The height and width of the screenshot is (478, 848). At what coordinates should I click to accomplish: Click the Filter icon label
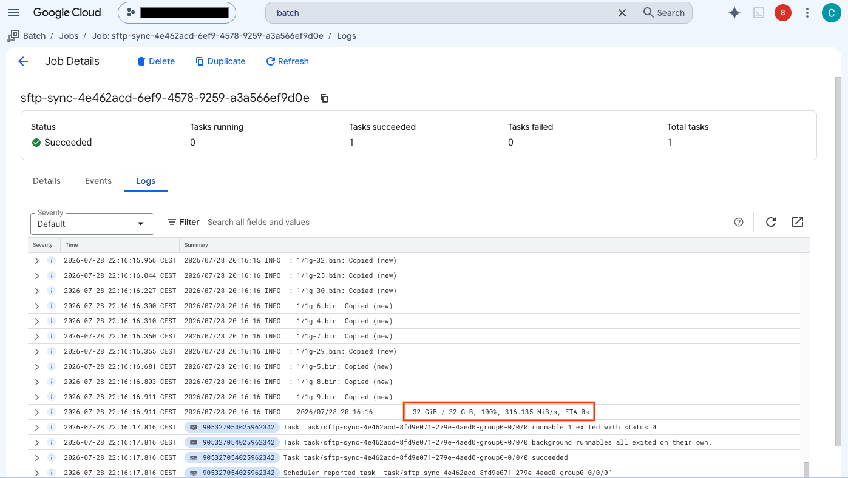(x=183, y=222)
